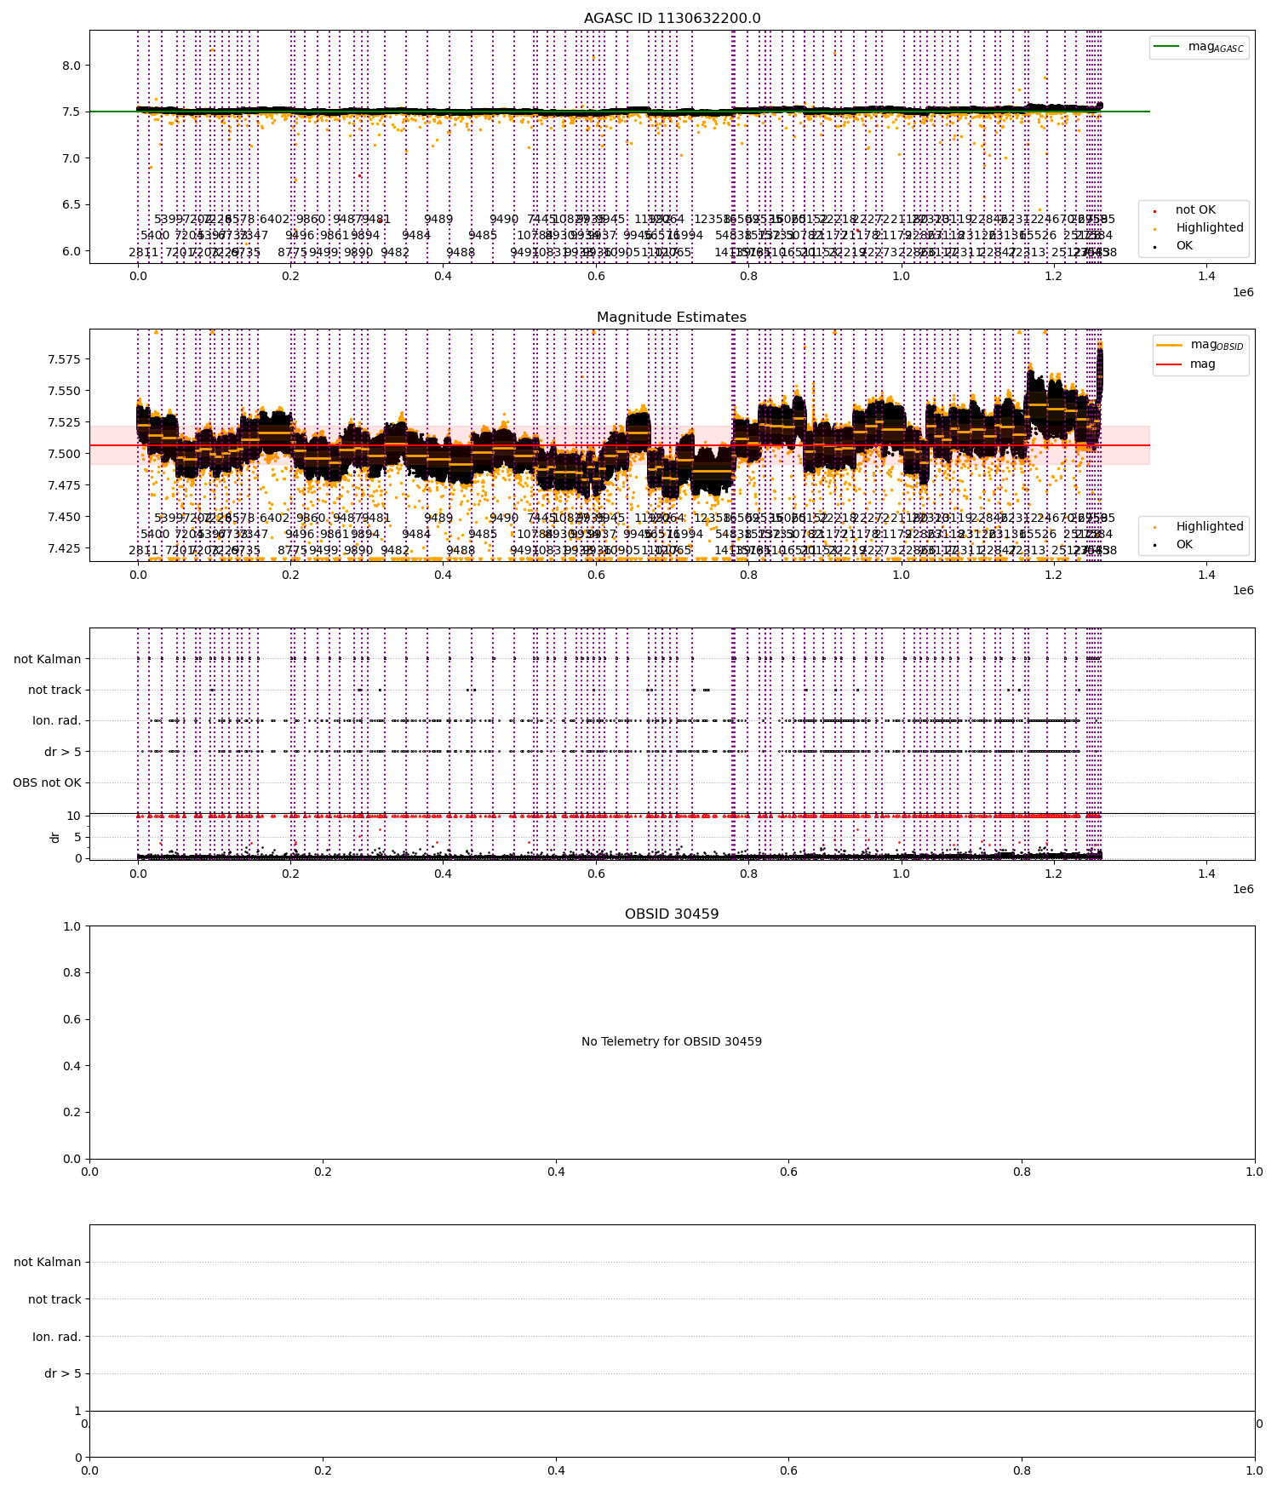Click the 'not track' label in bottom plot

pyautogui.click(x=54, y=1299)
